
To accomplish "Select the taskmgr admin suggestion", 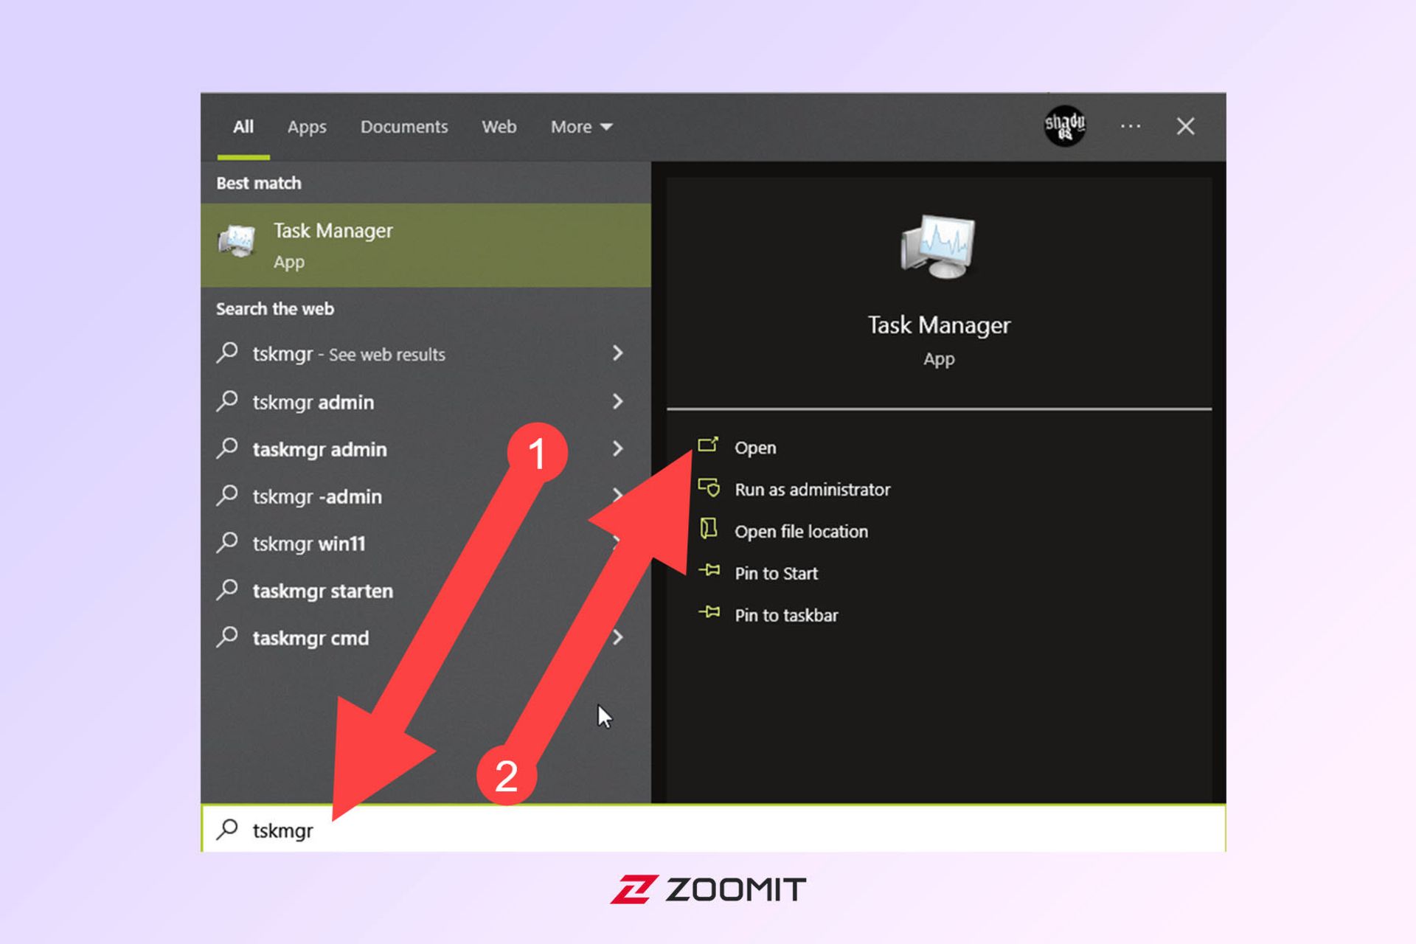I will [319, 449].
